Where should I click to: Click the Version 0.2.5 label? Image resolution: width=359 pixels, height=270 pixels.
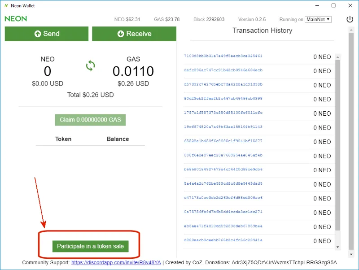pyautogui.click(x=252, y=19)
